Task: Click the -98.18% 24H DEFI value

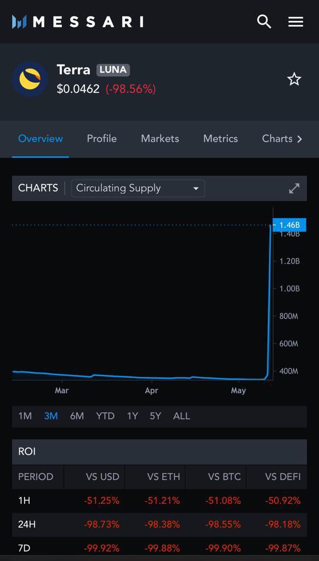Action: point(283,524)
